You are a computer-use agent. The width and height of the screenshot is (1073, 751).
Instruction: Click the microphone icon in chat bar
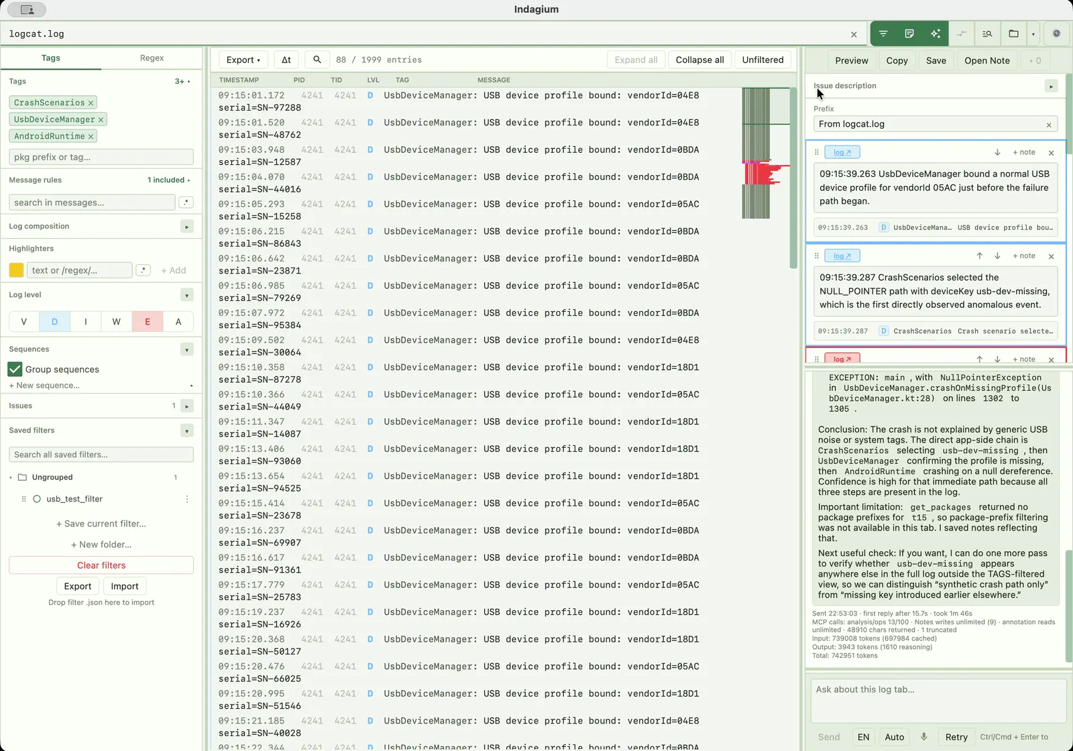[923, 737]
